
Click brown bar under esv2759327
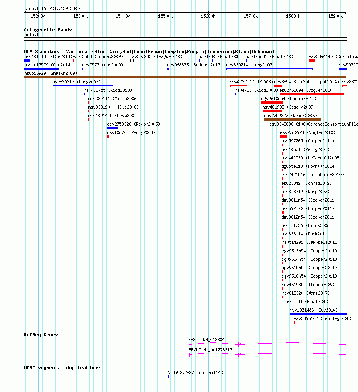[x=292, y=120]
